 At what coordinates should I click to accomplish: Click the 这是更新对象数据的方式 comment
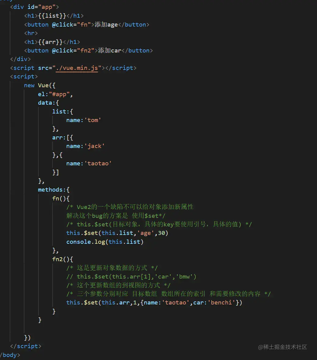[112, 268]
